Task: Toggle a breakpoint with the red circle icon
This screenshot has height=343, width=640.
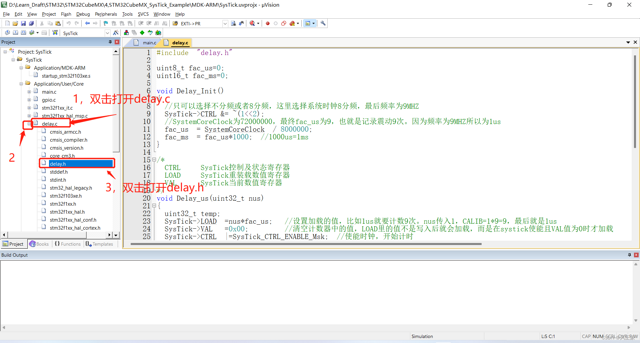Action: pos(267,23)
